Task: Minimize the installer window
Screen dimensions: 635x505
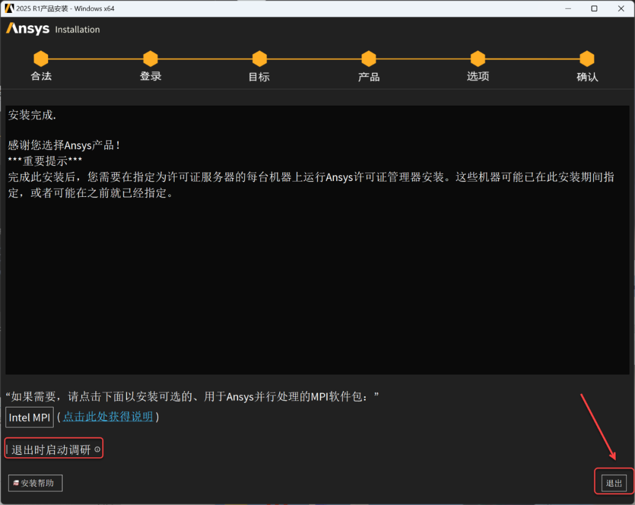Action: pyautogui.click(x=568, y=8)
